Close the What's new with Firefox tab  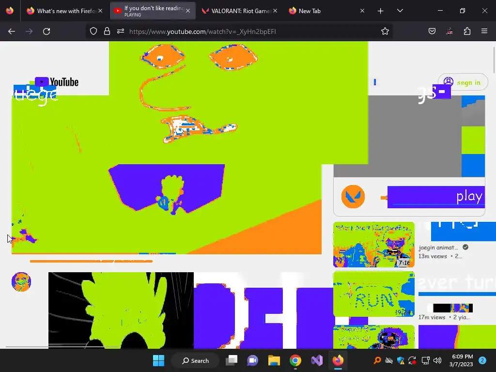(100, 11)
